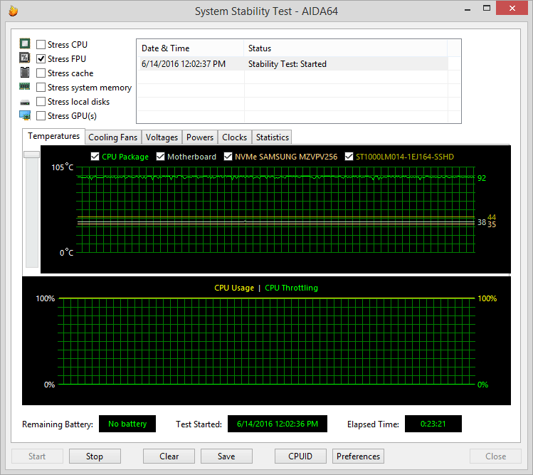
Task: Click the cache chip icon beside Stress cache
Action: pos(24,72)
